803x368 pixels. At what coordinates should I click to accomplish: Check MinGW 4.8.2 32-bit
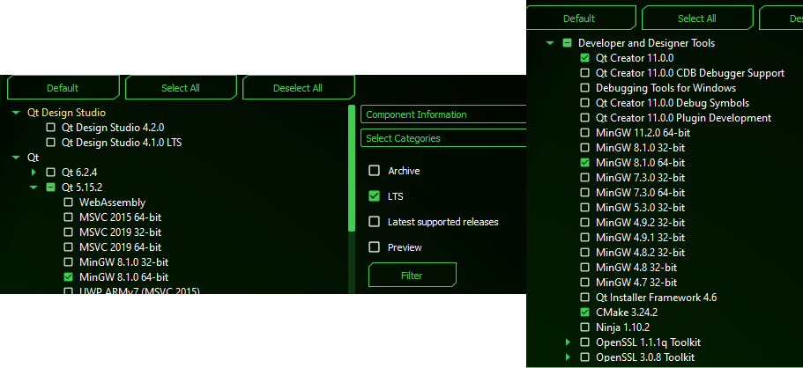(x=584, y=253)
